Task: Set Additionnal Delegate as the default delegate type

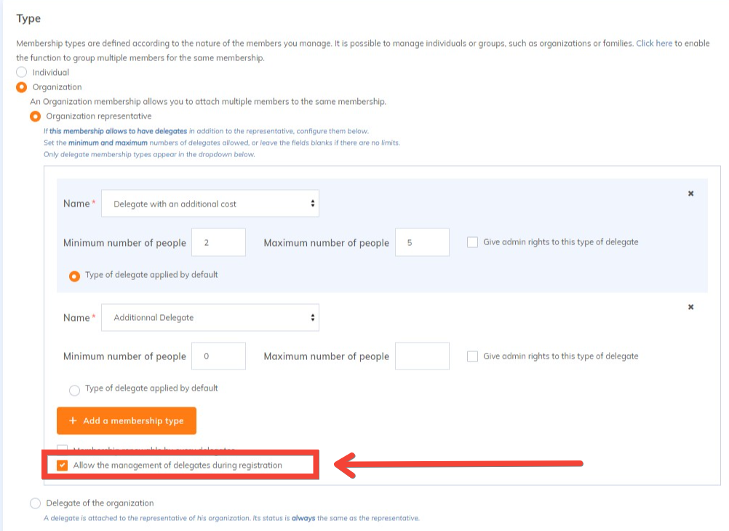Action: pyautogui.click(x=74, y=390)
